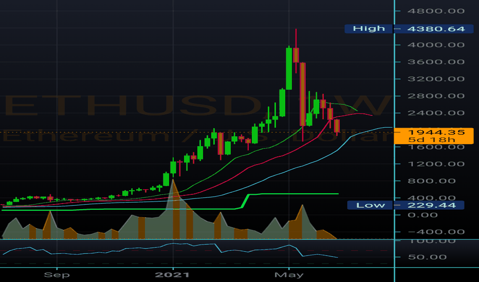Select the long red candle after the peak
The height and width of the screenshot is (282, 479).
[303, 94]
